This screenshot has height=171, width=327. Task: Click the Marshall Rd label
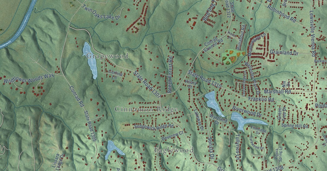(277, 92)
